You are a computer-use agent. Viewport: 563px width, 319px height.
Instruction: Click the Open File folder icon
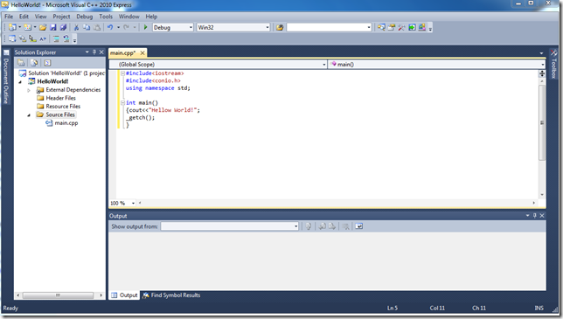43,27
